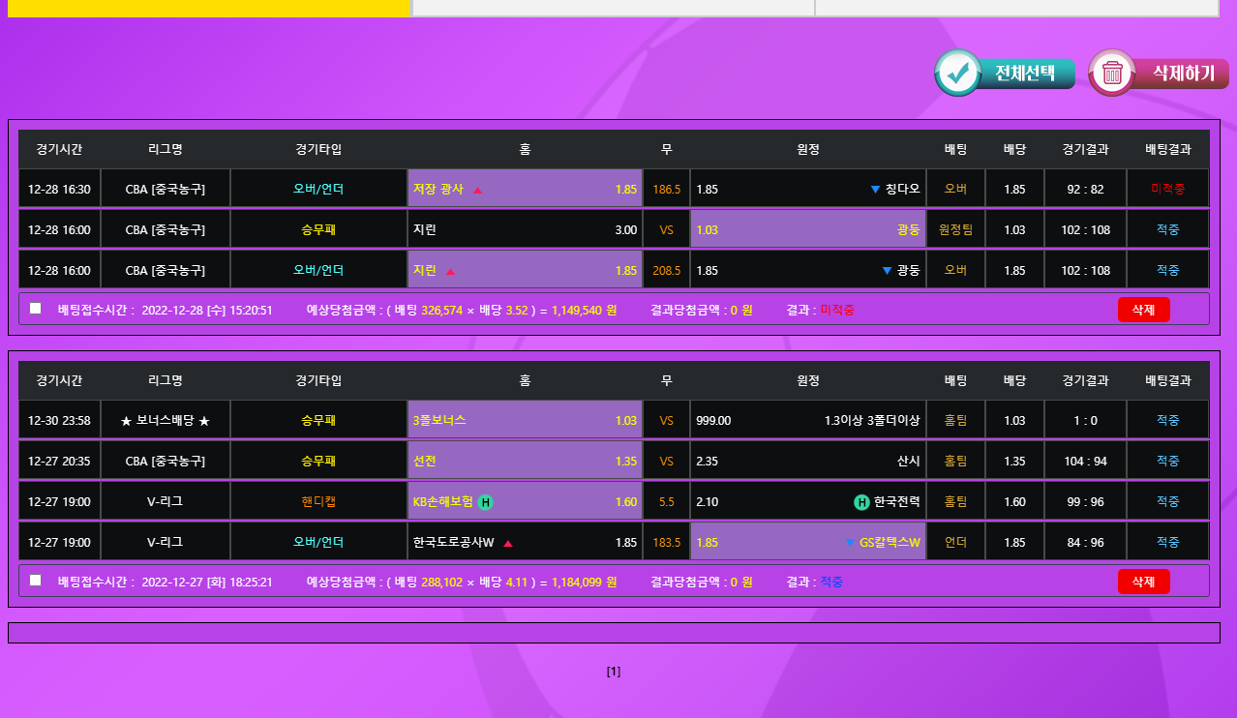Viewport: 1237px width, 718px height.
Task: Open the rightmost gray tab at top
Action: pyautogui.click(x=1016, y=8)
